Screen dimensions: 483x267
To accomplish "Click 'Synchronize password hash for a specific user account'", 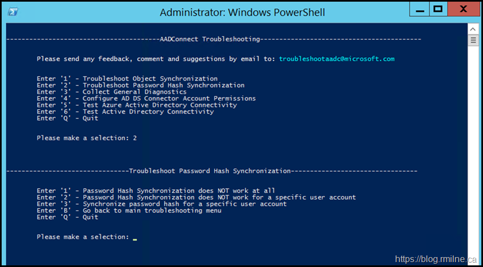I will (x=162, y=204).
